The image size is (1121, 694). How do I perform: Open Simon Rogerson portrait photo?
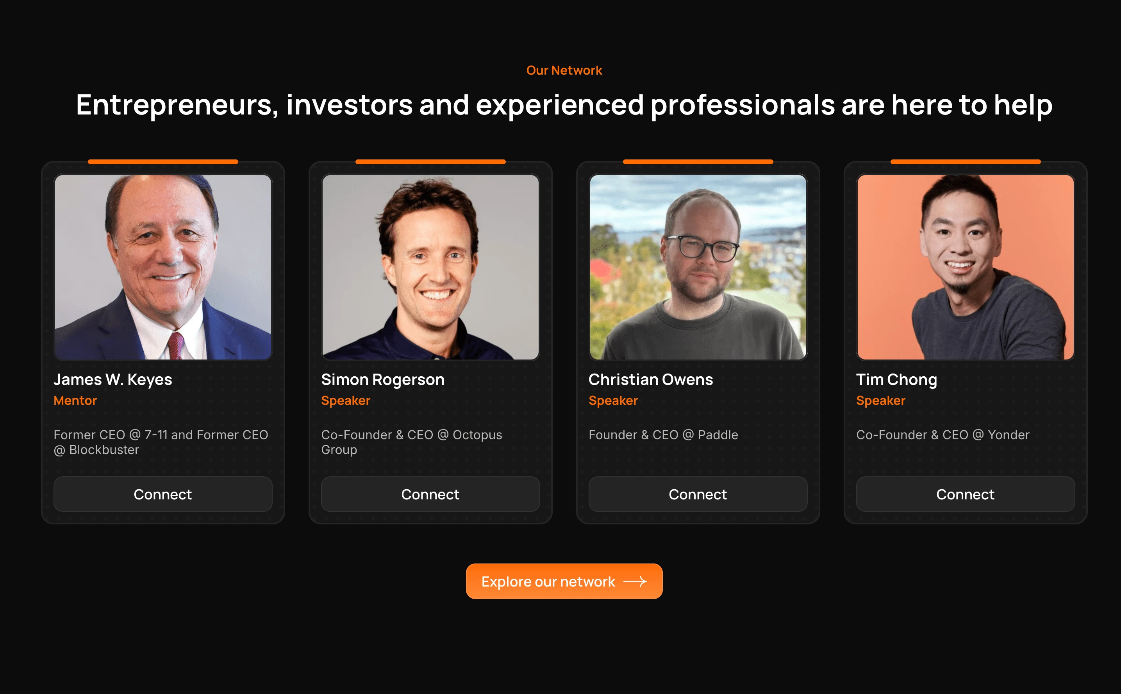430,267
